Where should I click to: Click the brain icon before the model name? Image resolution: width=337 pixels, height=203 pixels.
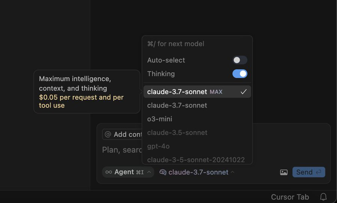[x=163, y=172]
